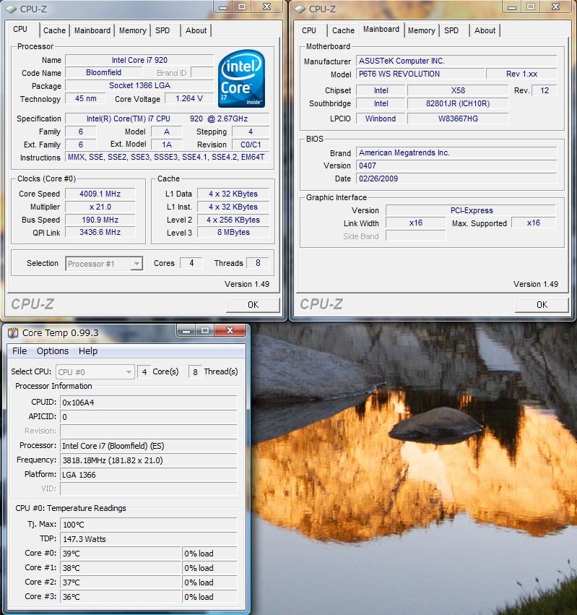Minimize the Core Temp window
This screenshot has height=615, width=577.
coord(186,331)
